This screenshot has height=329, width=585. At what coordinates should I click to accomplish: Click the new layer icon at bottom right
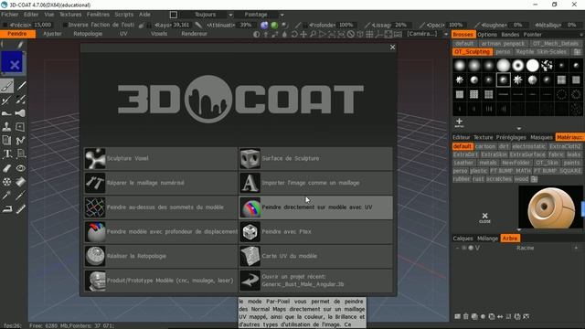click(457, 316)
